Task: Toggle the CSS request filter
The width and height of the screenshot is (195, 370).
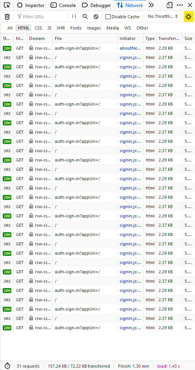Action: coord(38,28)
